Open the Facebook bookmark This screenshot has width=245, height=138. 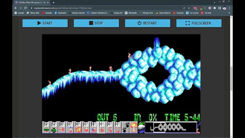[60, 13]
